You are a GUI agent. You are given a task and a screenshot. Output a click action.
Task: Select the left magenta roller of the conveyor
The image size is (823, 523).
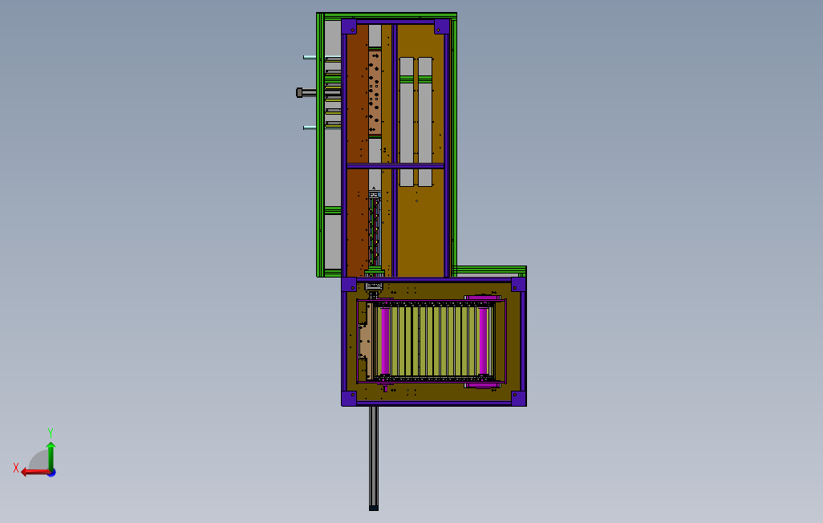click(x=385, y=342)
